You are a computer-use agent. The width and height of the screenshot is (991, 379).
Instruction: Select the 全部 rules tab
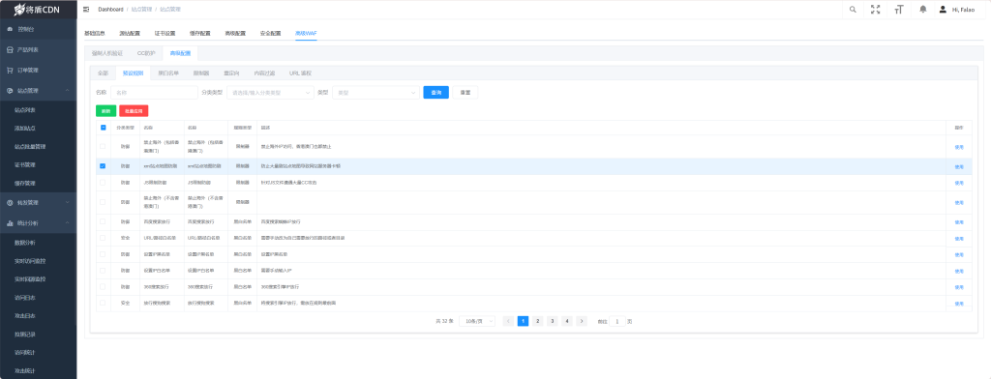103,73
